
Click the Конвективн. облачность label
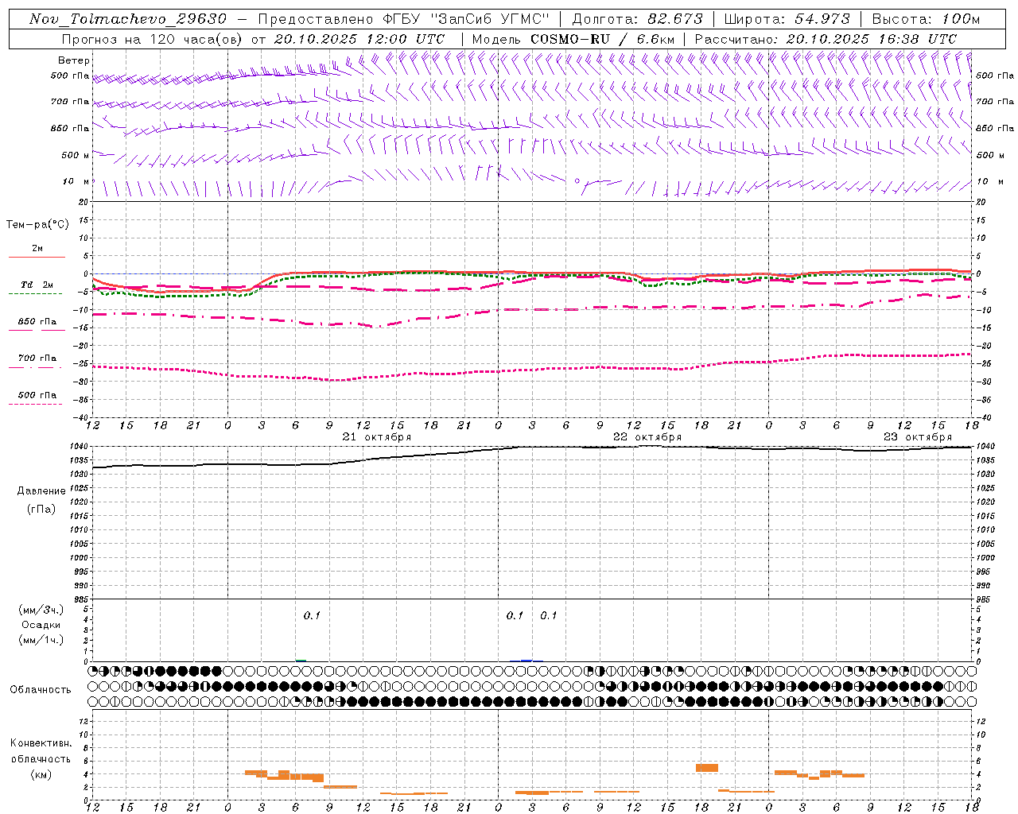[x=41, y=751]
